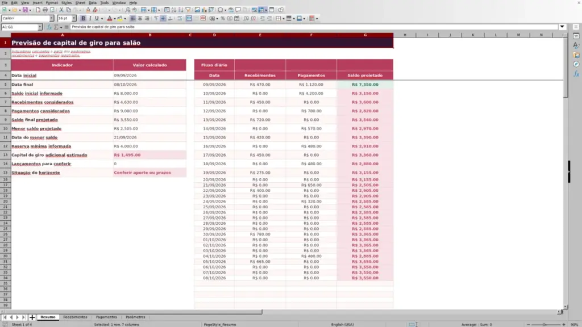Screen dimensions: 582x327
Task: Select the column H header
Action: point(405,35)
